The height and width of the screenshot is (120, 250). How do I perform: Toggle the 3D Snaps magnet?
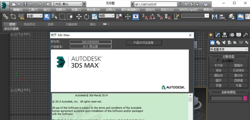point(145,17)
